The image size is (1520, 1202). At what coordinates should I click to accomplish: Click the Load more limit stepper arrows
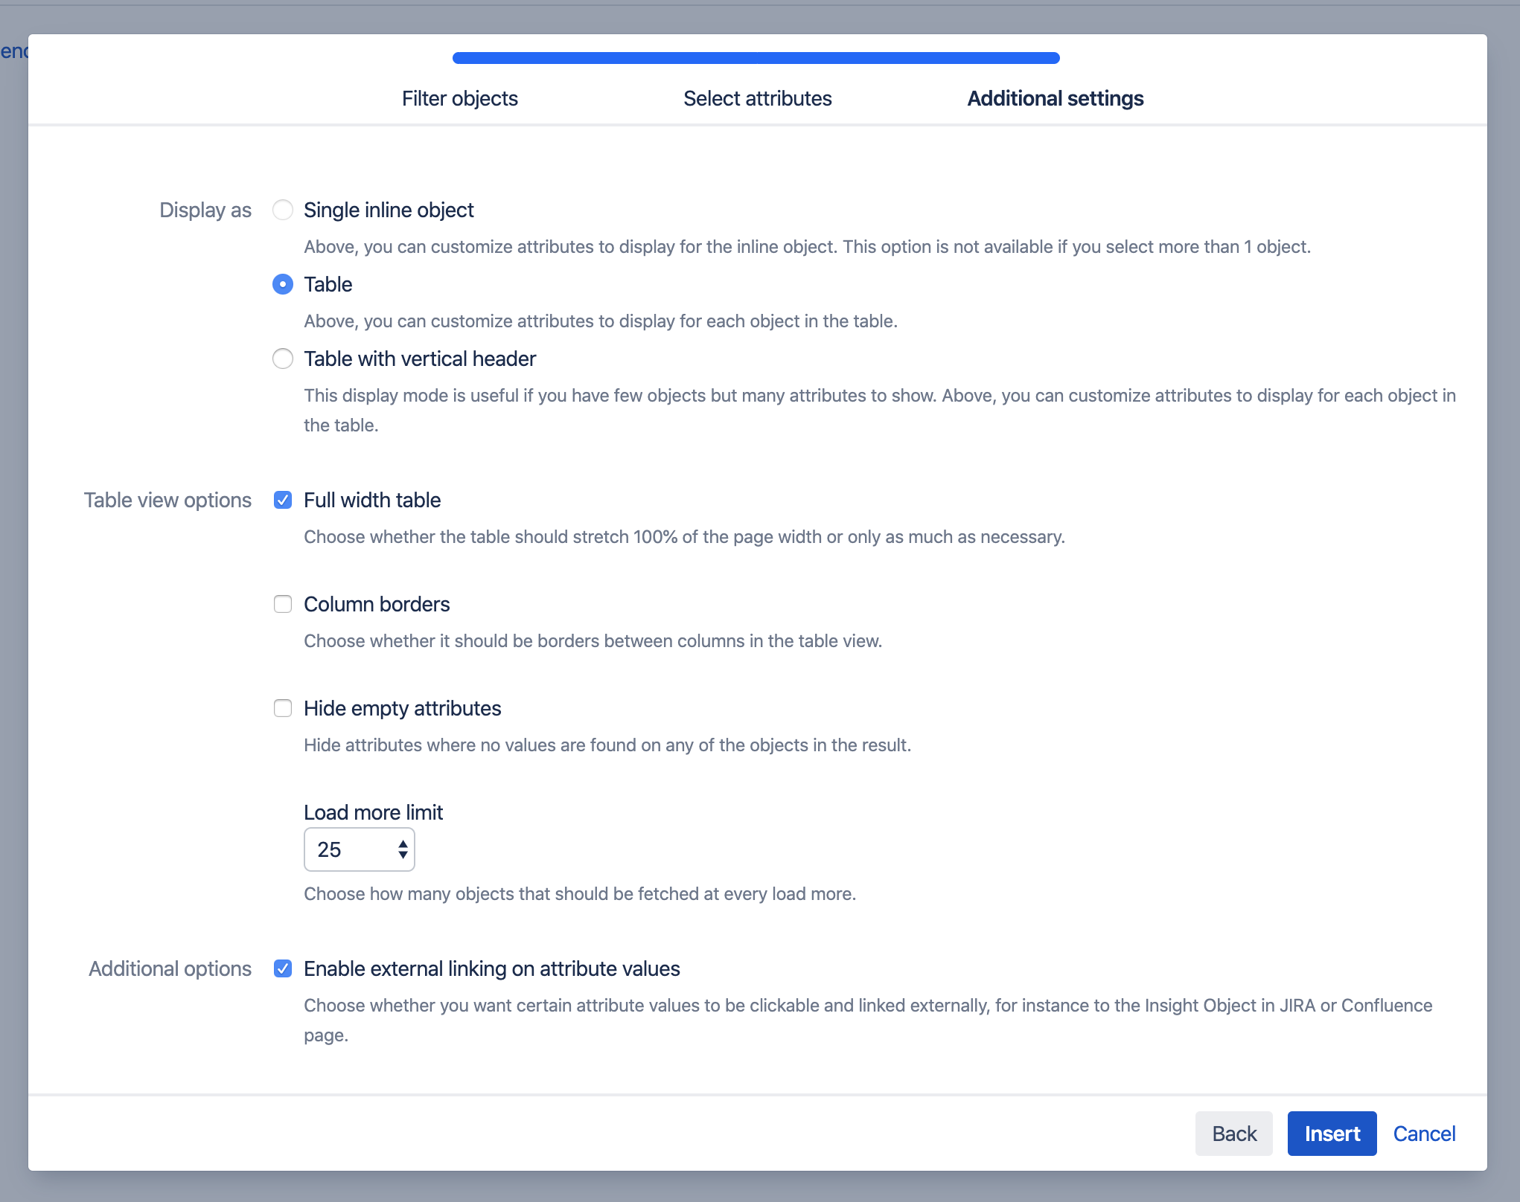coord(403,849)
